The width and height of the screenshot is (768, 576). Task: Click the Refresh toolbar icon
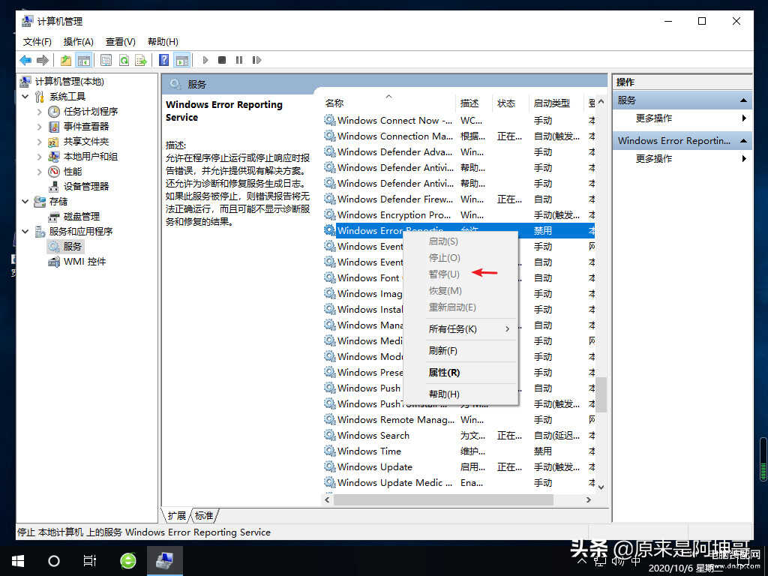pos(124,60)
